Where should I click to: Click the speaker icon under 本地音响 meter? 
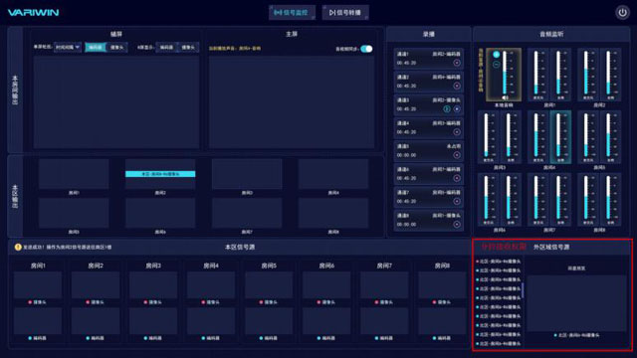click(x=505, y=97)
